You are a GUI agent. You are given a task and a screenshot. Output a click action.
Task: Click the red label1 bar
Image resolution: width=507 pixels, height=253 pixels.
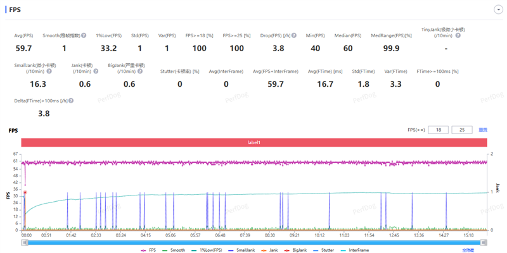[254, 143]
